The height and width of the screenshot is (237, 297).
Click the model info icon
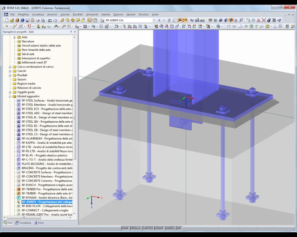269,20
